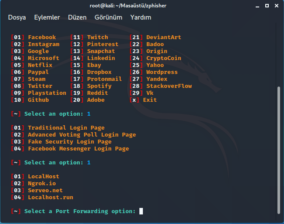The height and width of the screenshot is (224, 284).
Task: Click the StackoverFlow option text
Action: (169, 86)
